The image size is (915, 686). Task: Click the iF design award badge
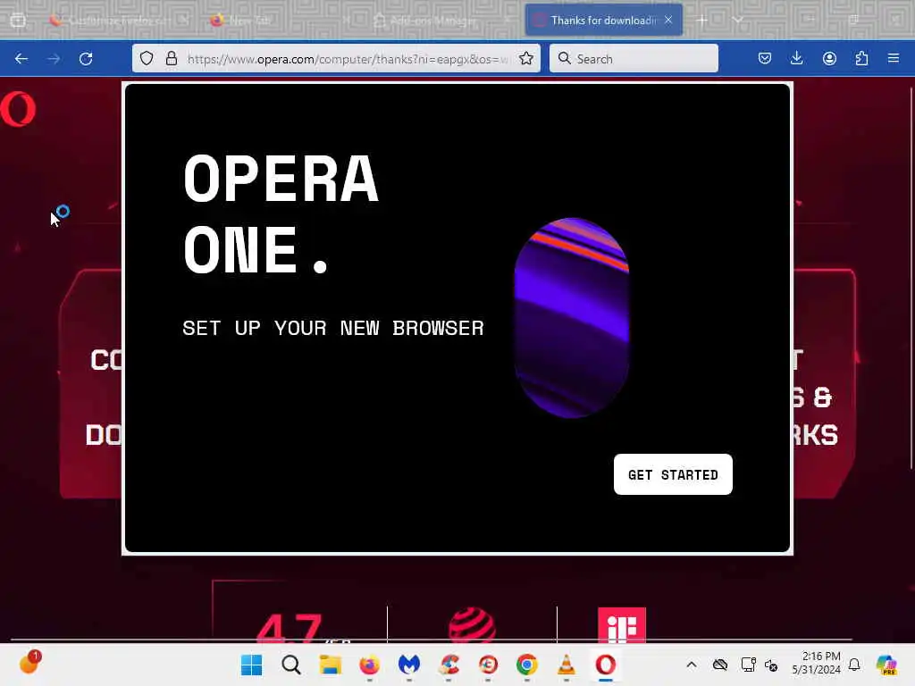click(622, 624)
